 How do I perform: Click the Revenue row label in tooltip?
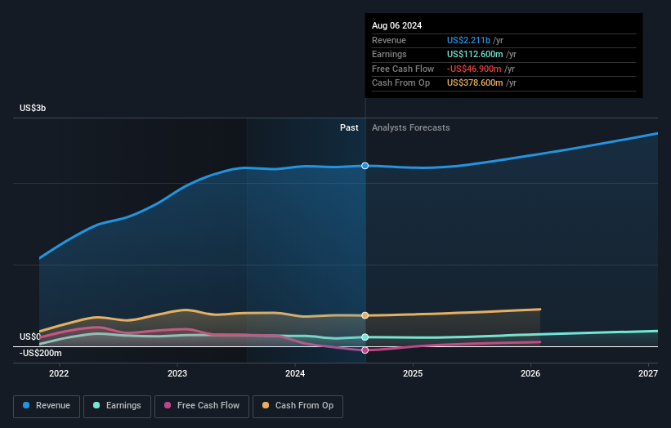389,40
